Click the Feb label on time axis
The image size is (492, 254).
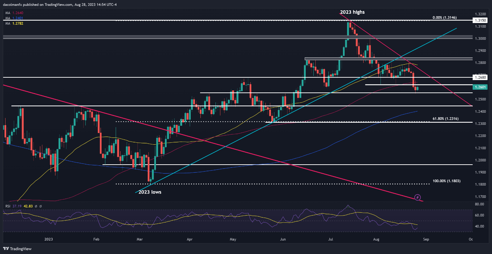[96, 239]
